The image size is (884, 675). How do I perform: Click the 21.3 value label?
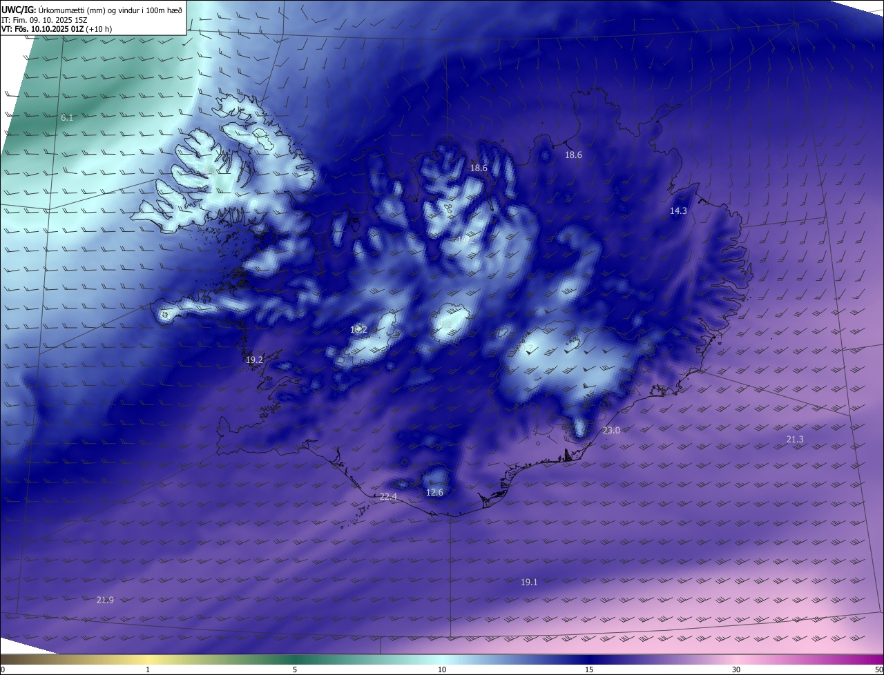pos(795,440)
